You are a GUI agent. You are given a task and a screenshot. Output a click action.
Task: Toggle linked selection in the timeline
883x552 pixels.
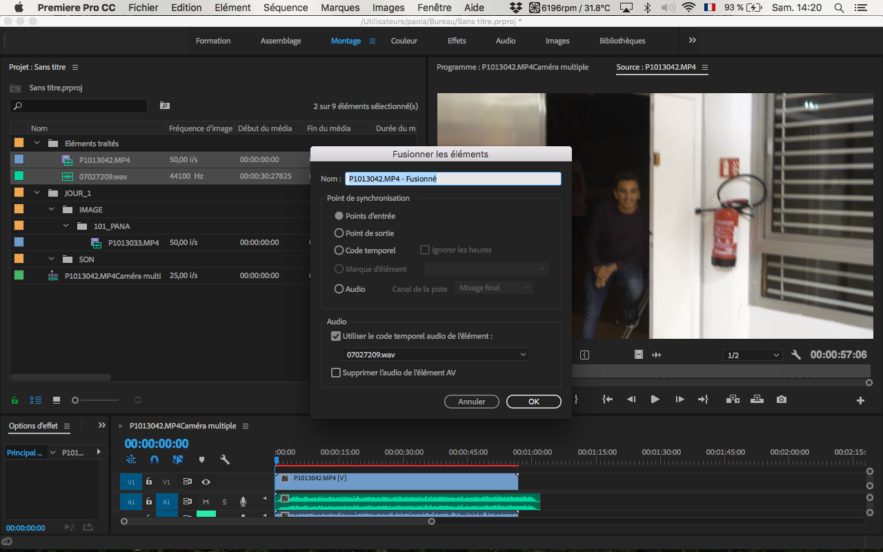[x=178, y=460]
